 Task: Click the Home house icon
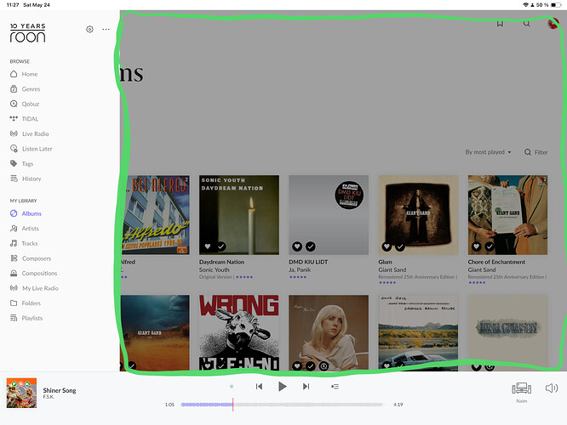tap(14, 74)
